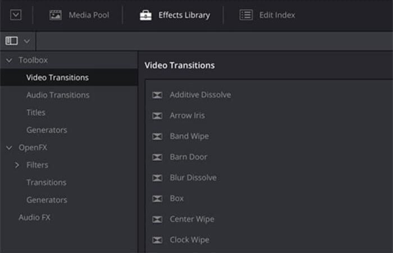Viewport: 393px width, 253px height.
Task: Click the Clock Wipe transition icon
Action: (x=158, y=240)
